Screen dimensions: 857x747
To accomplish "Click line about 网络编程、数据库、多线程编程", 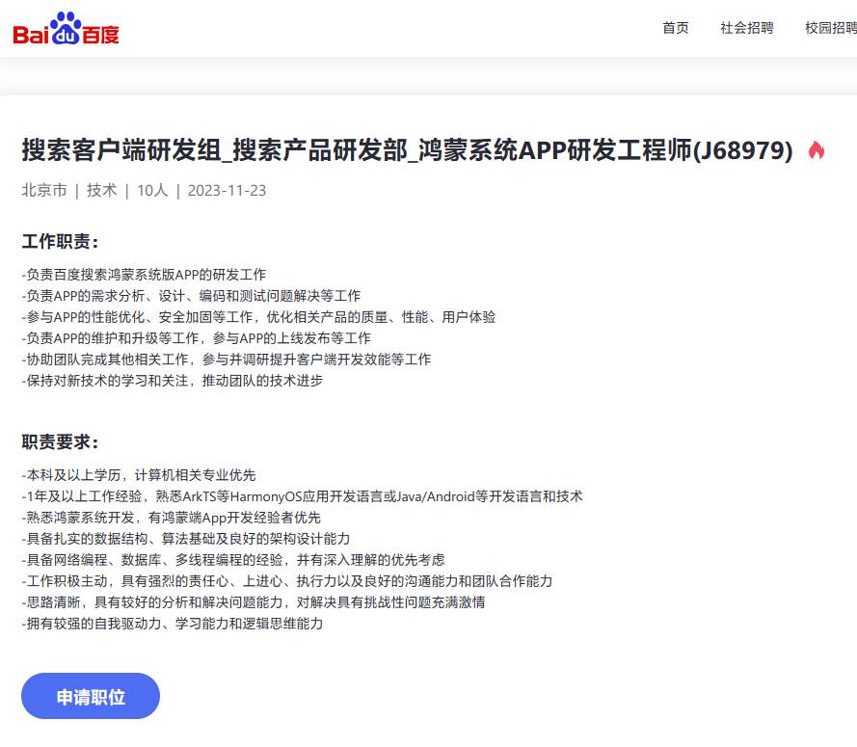I will click(x=233, y=560).
